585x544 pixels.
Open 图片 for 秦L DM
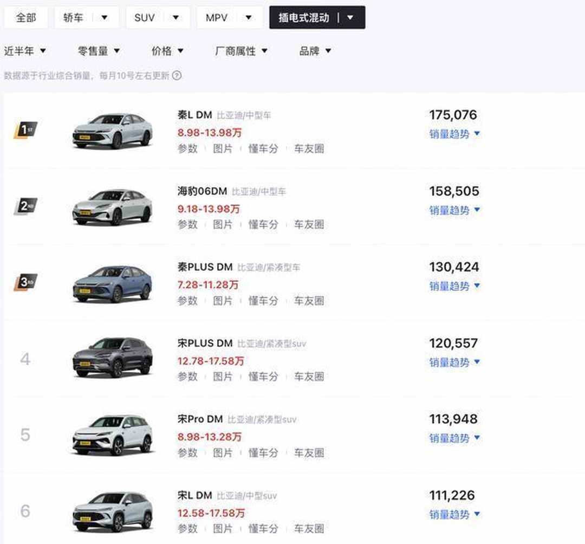pos(223,148)
